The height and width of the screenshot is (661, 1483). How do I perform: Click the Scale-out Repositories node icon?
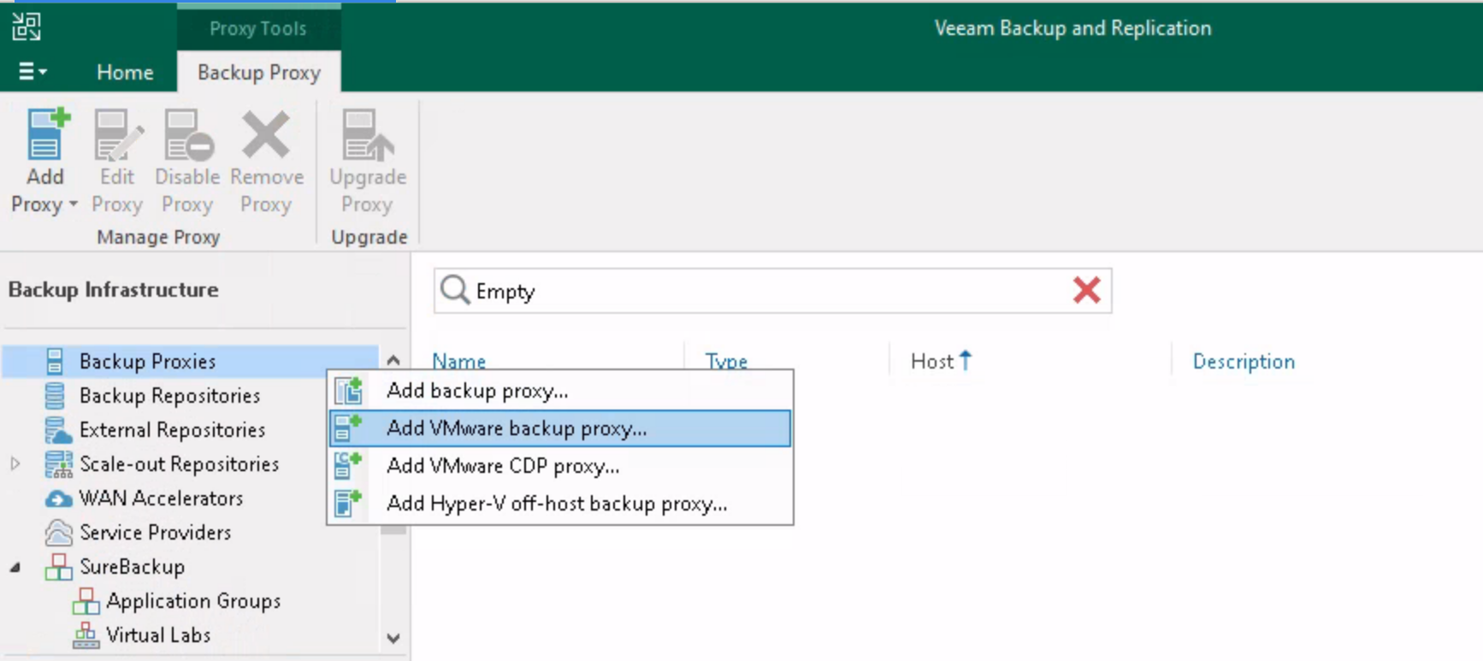(58, 464)
